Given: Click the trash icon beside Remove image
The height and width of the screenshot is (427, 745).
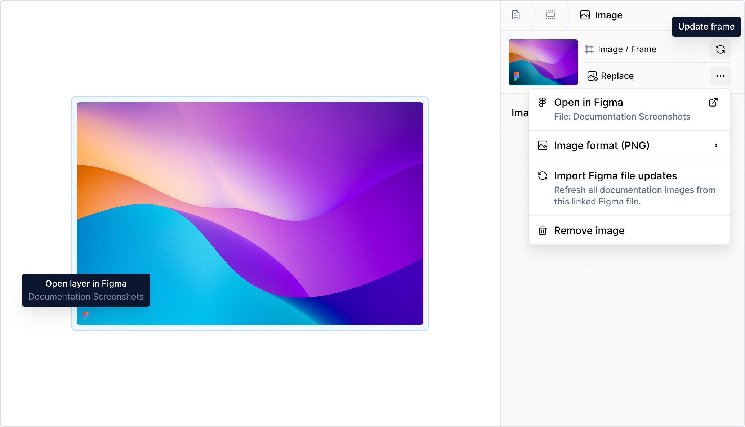Looking at the screenshot, I should (x=543, y=231).
